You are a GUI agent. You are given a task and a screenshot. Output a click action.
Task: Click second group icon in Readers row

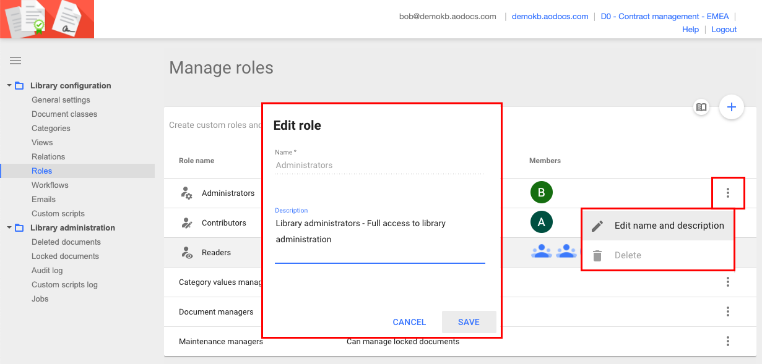[566, 252]
